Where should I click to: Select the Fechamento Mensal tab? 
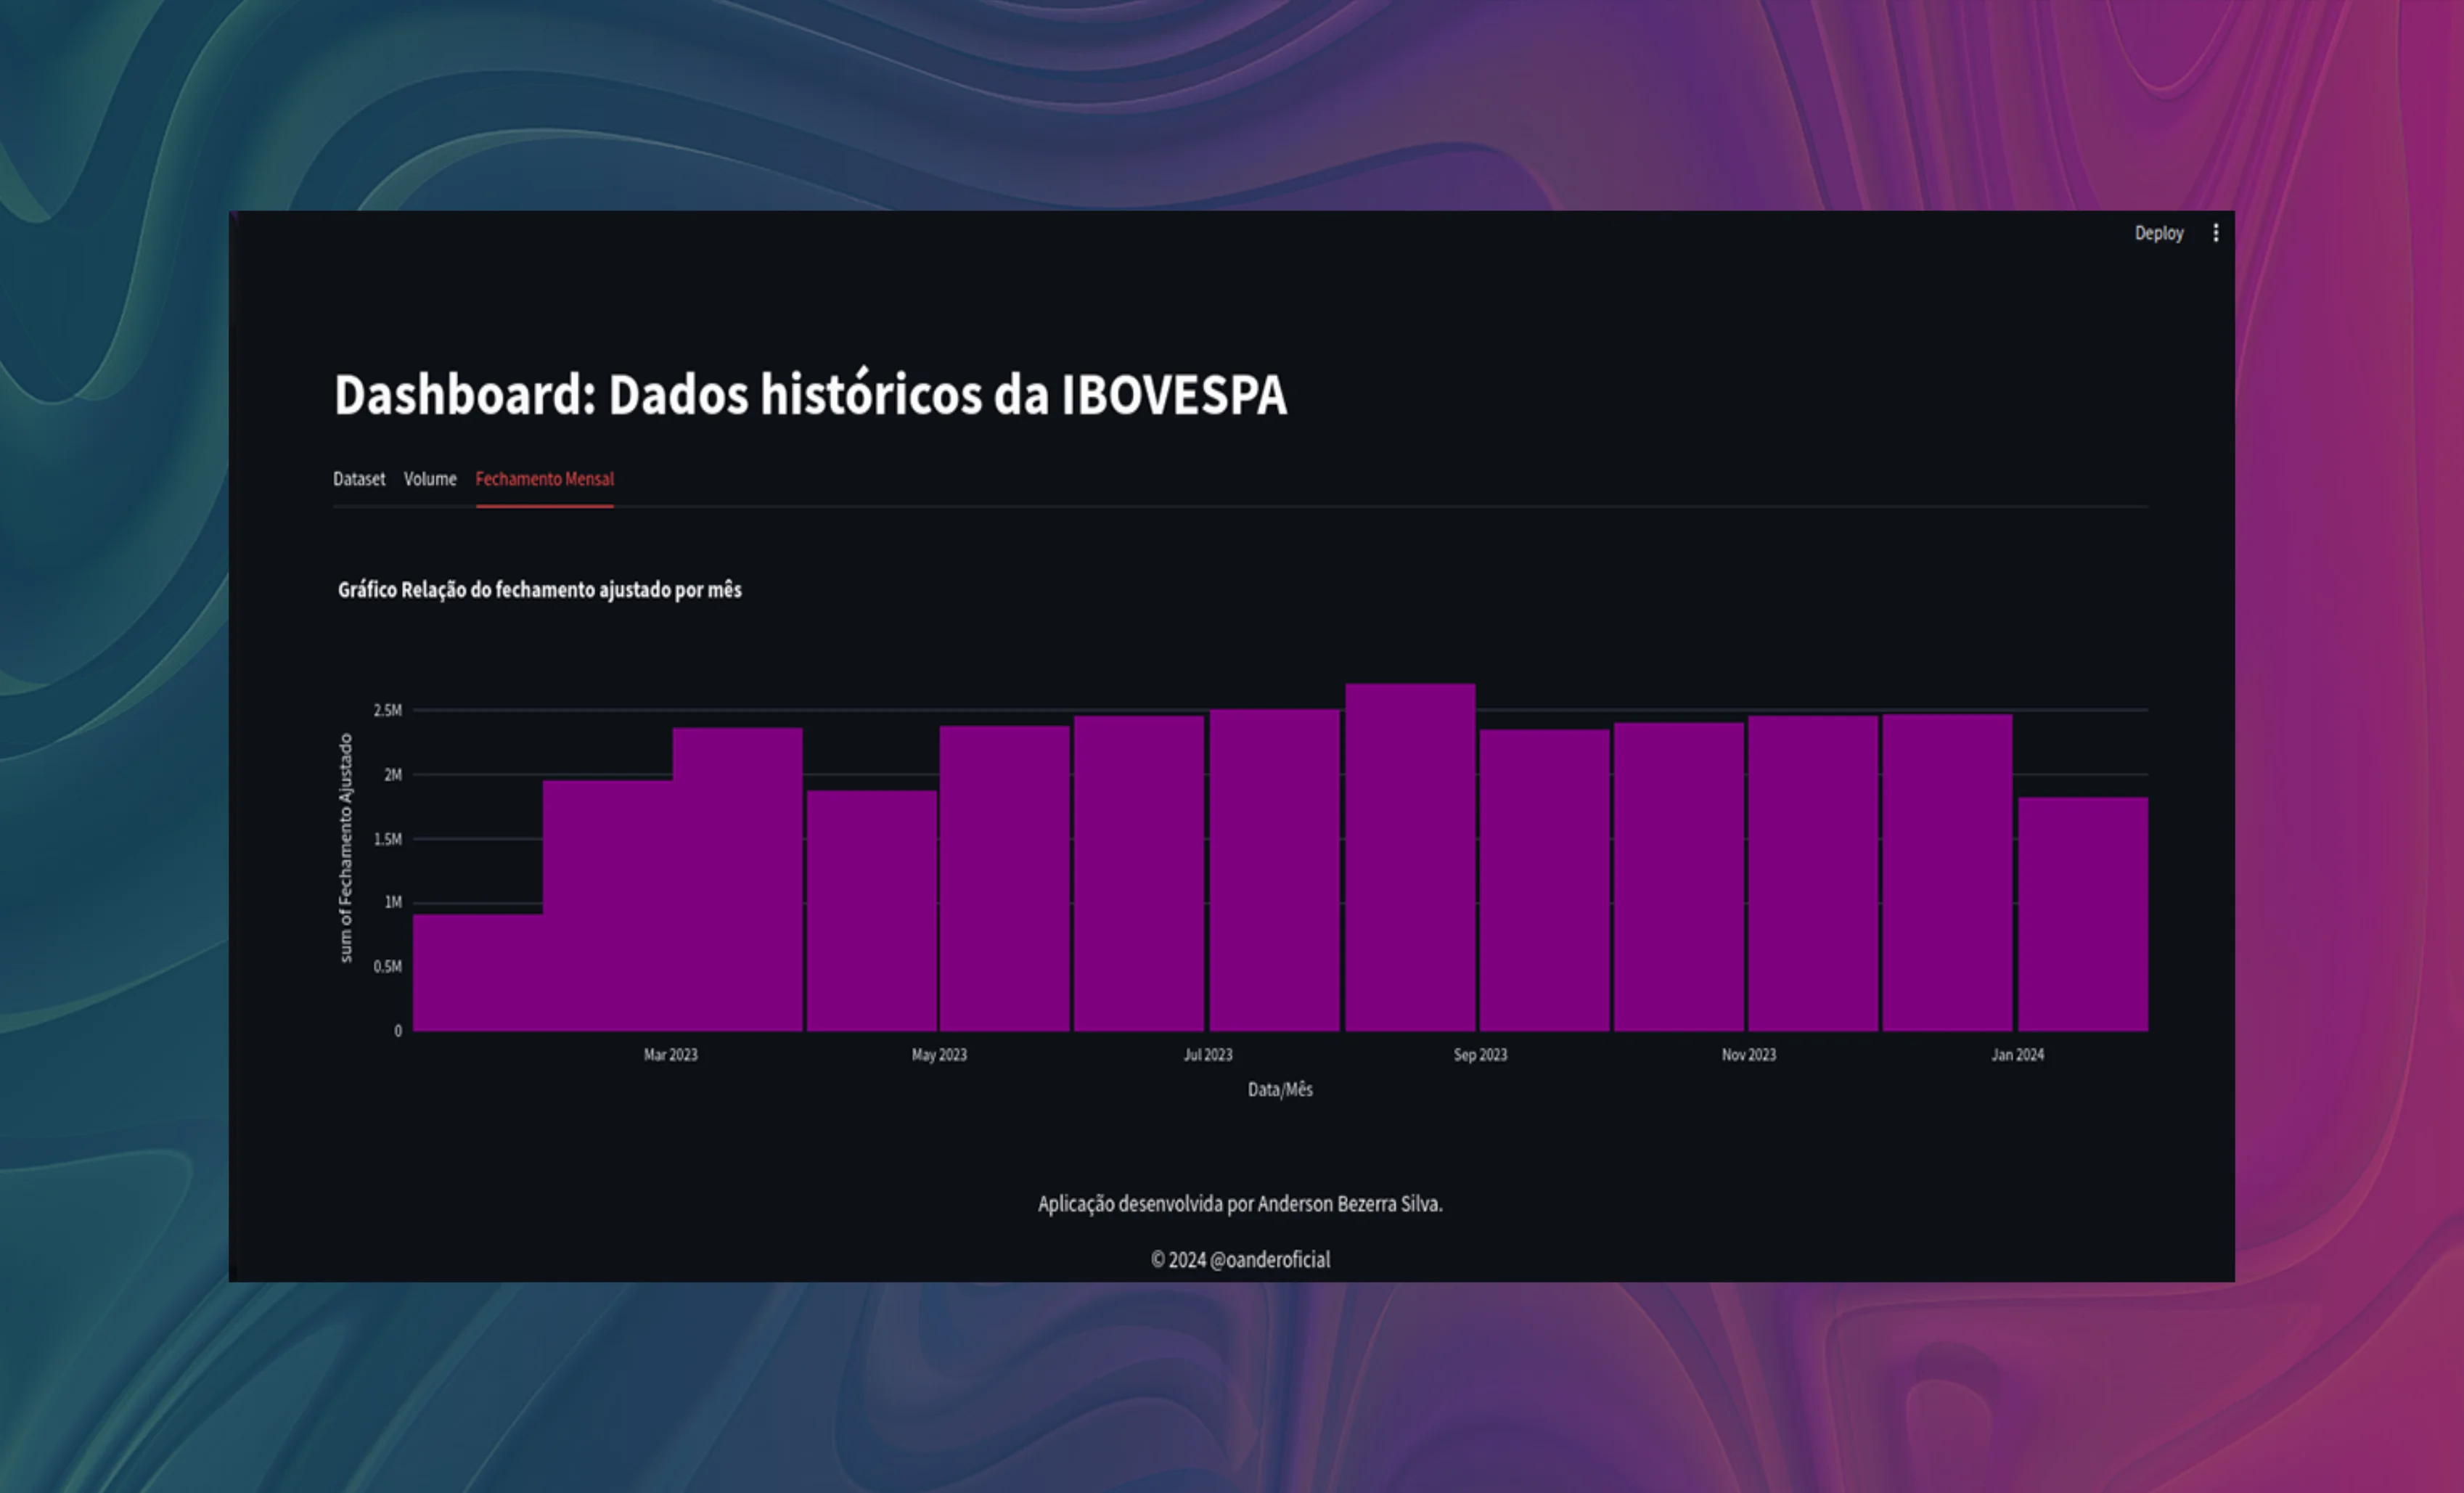tap(544, 479)
